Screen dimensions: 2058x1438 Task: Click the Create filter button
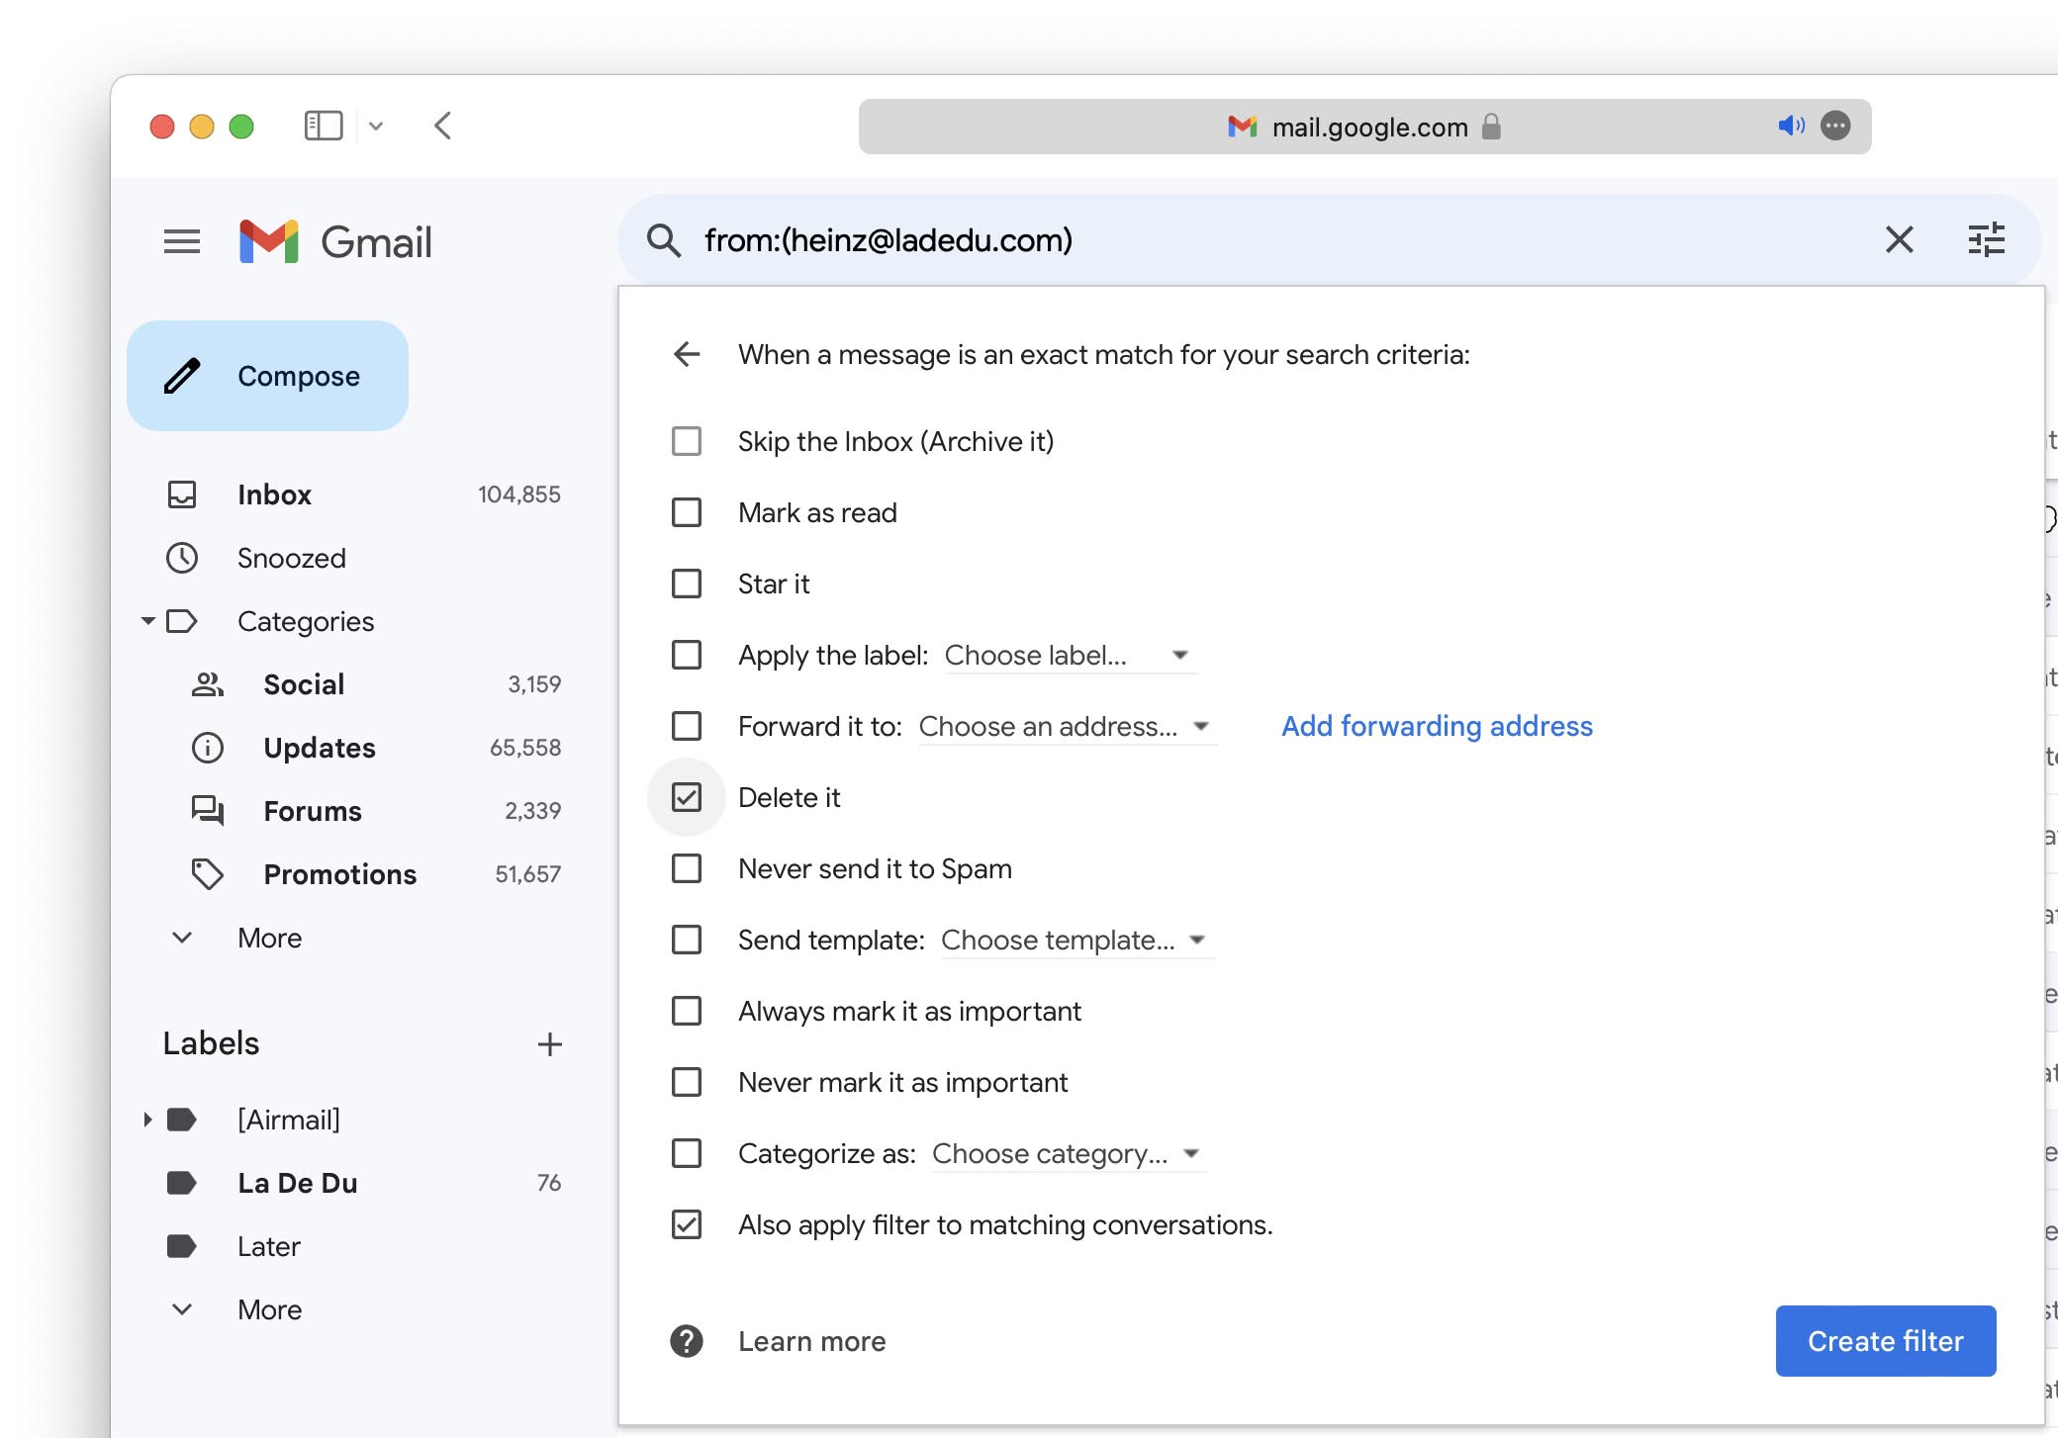pyautogui.click(x=1886, y=1341)
